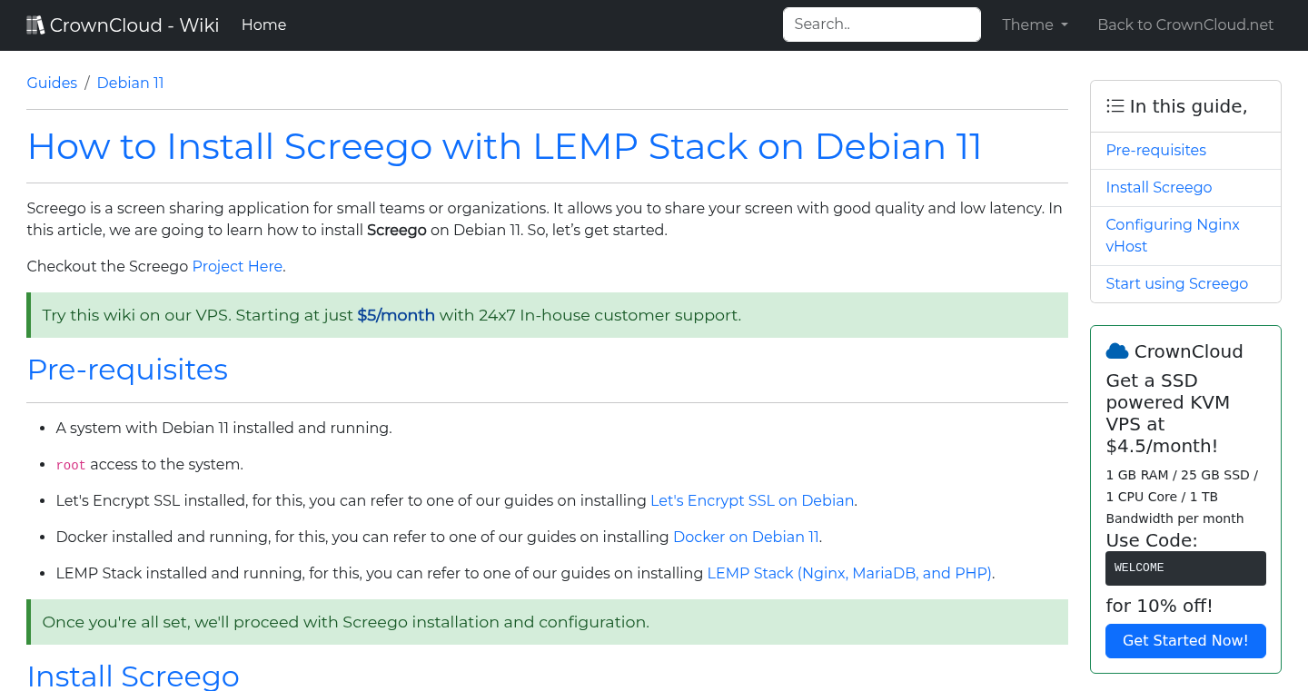This screenshot has width=1308, height=691.
Task: Jump to Configuring Nginx vHost in sidebar
Action: (x=1173, y=236)
